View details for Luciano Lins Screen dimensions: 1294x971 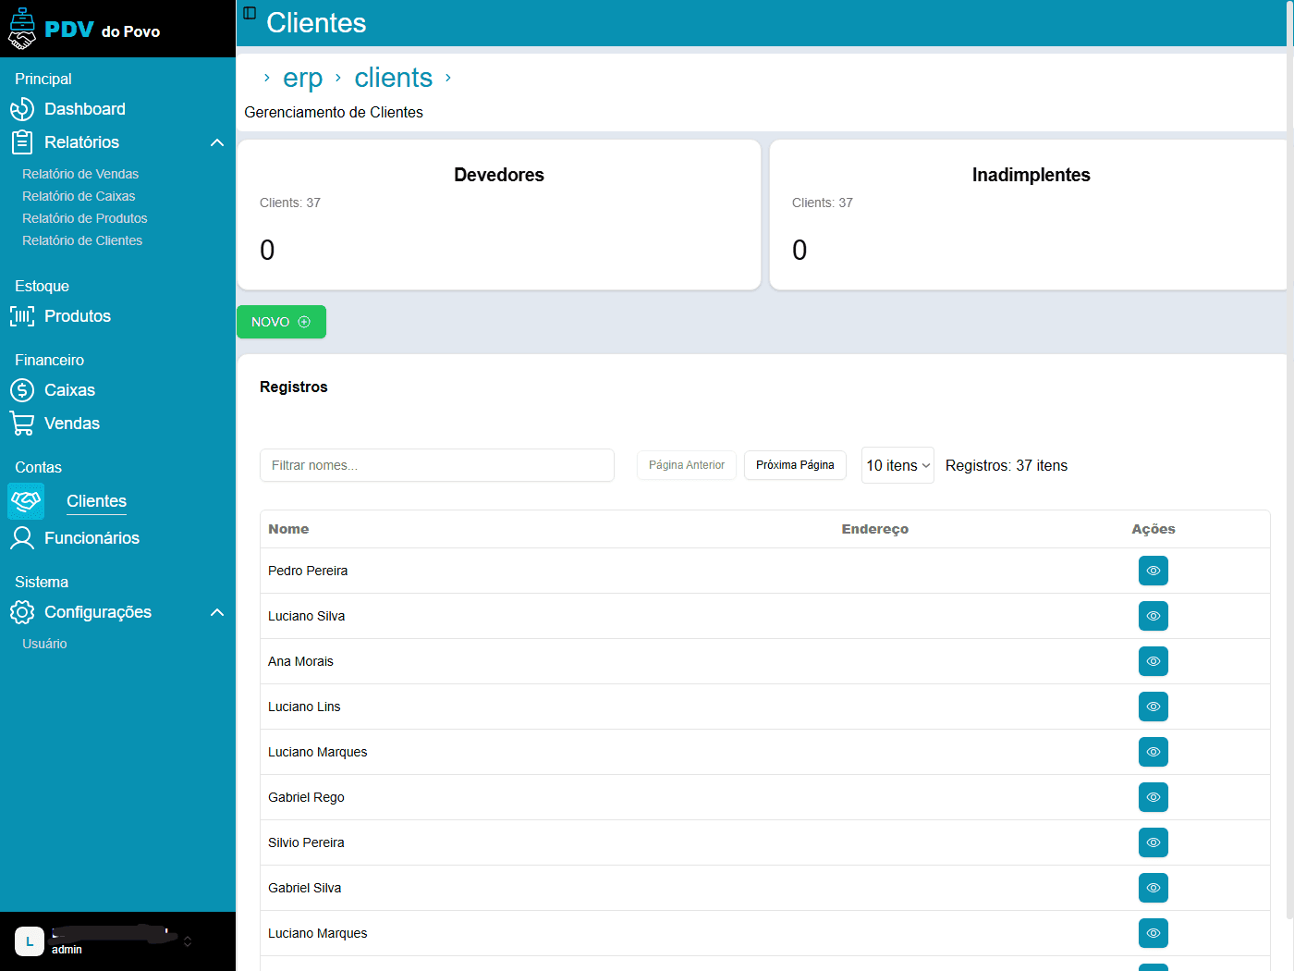point(1154,707)
